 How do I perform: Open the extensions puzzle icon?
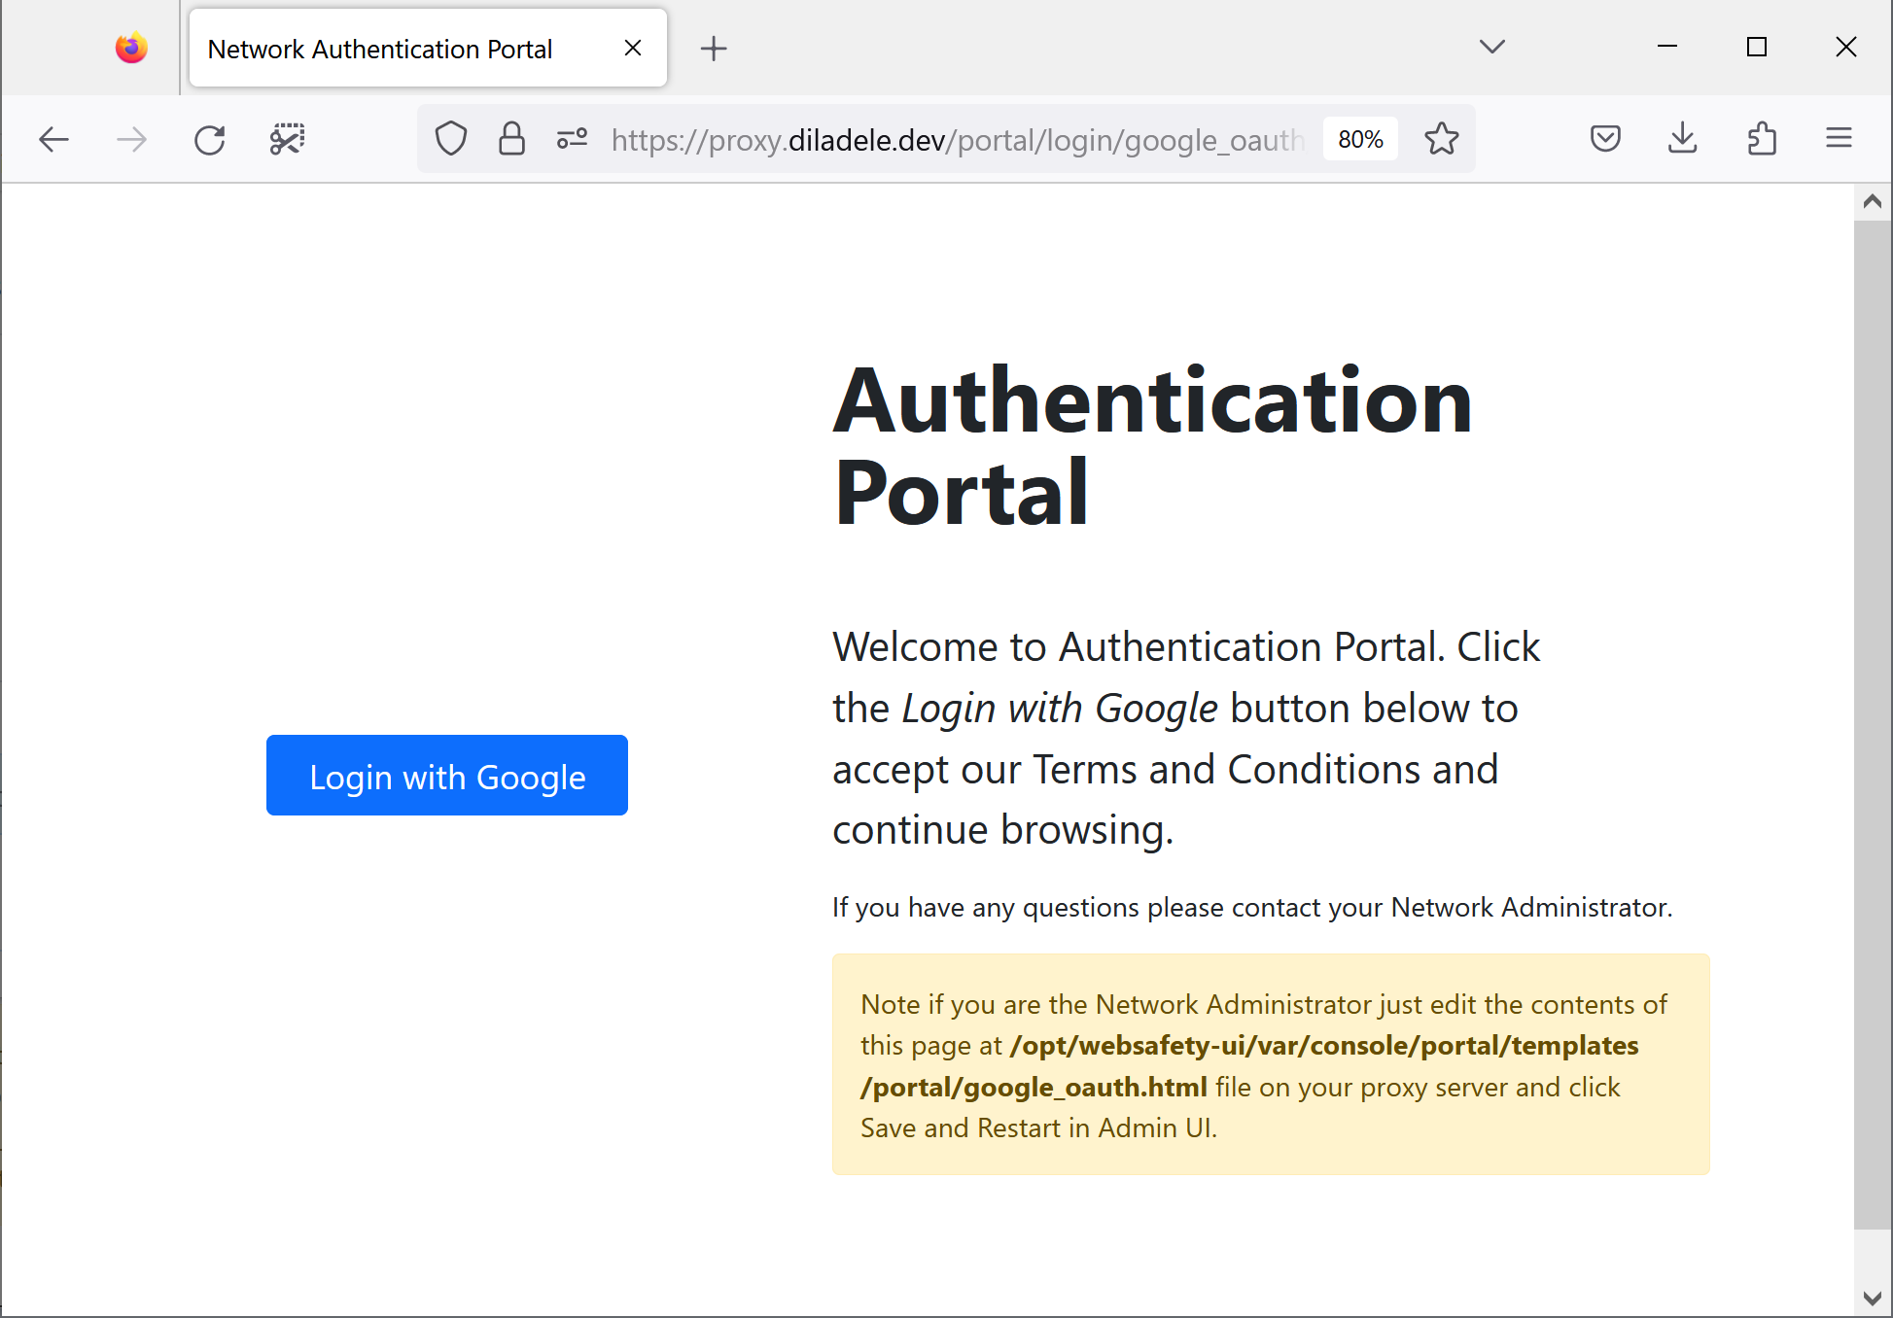pos(1761,139)
